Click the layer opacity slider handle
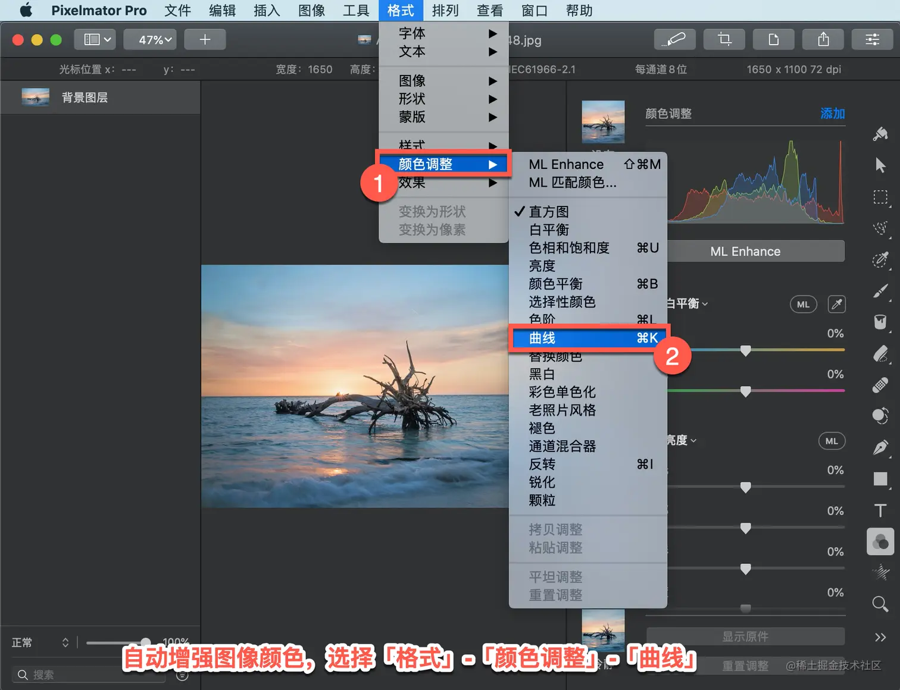 (x=145, y=642)
